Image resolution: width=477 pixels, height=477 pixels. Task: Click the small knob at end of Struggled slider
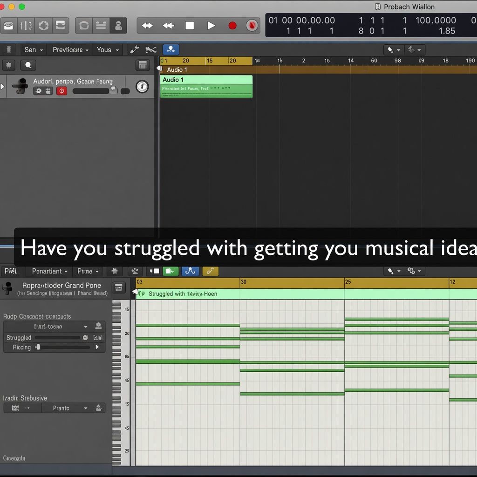coord(85,337)
